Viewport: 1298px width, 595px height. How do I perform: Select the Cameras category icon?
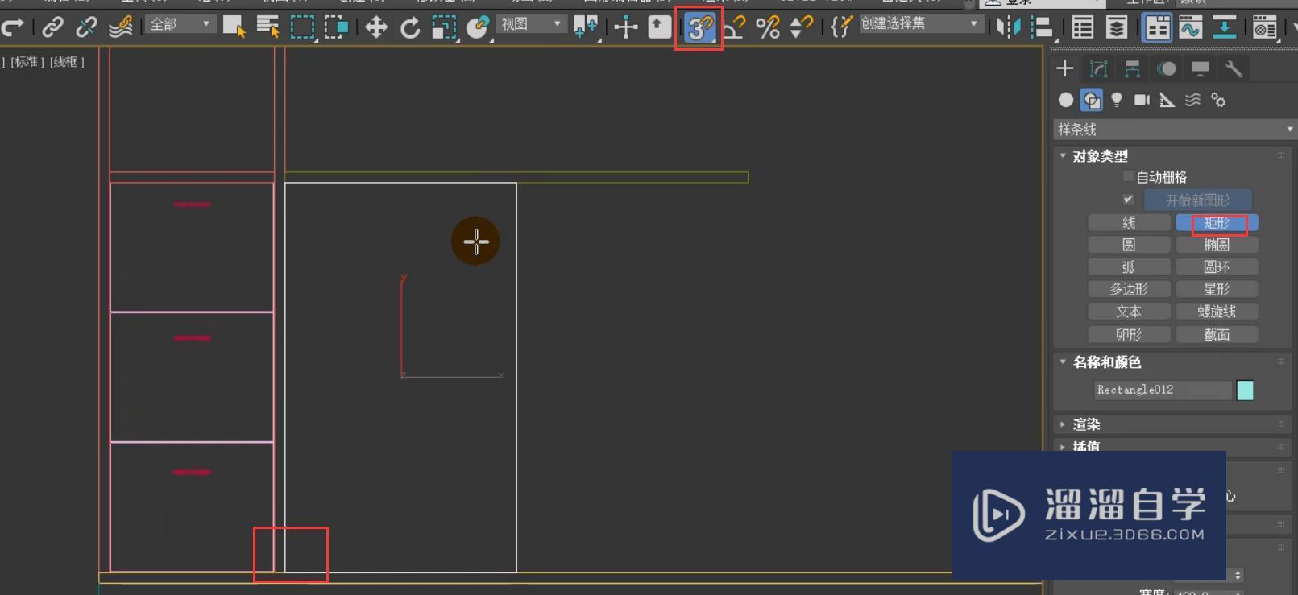[x=1142, y=100]
